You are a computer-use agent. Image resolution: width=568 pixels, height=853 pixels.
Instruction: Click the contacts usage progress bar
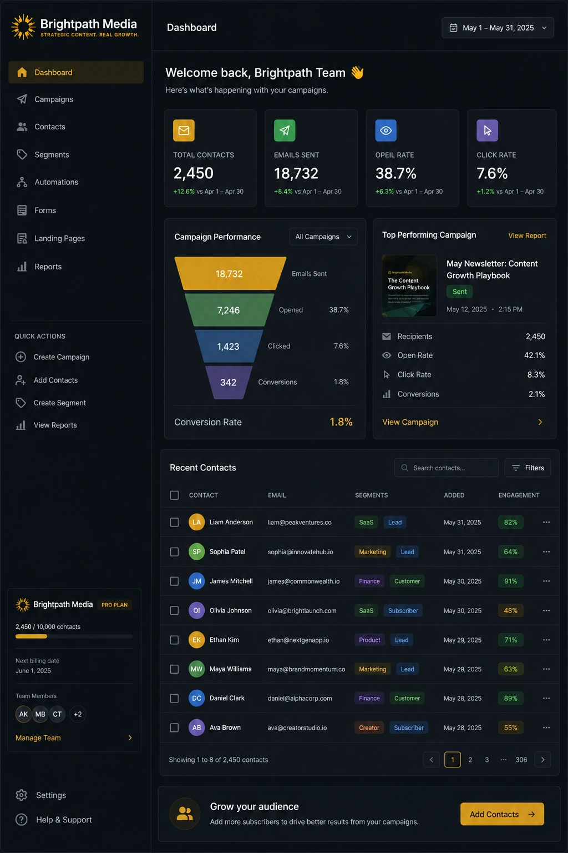(x=74, y=636)
